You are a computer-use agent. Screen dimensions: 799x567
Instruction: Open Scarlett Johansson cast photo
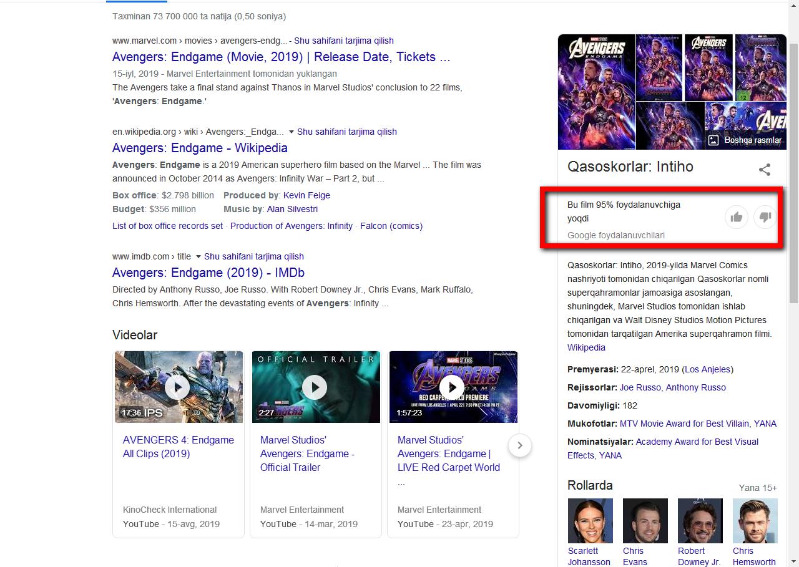(590, 521)
